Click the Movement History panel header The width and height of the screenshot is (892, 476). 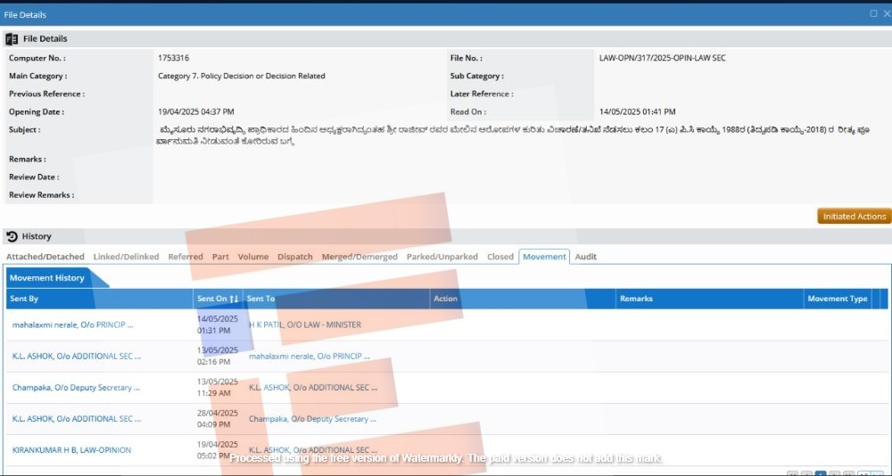click(x=47, y=278)
